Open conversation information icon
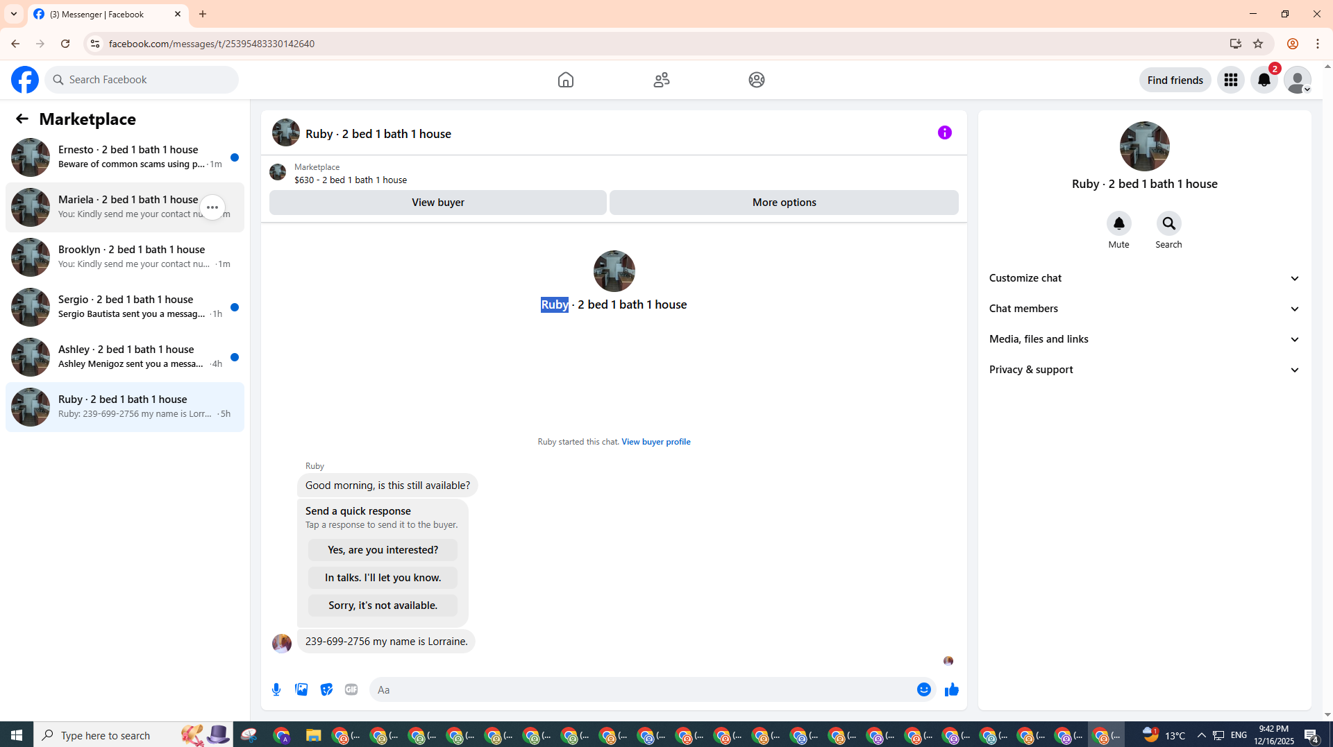The image size is (1333, 747). [x=945, y=132]
